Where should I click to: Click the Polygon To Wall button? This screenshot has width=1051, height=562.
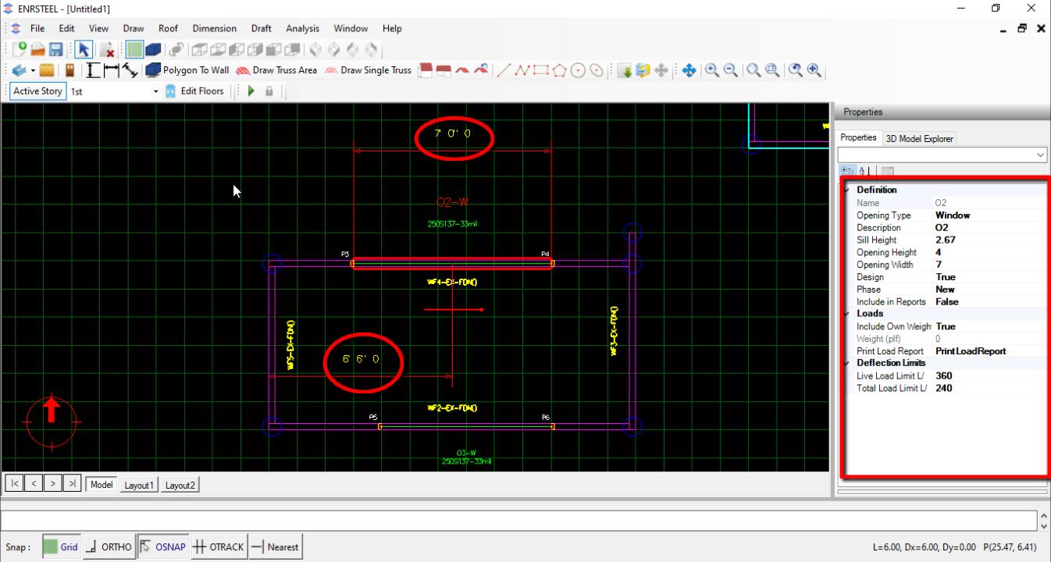pos(187,70)
